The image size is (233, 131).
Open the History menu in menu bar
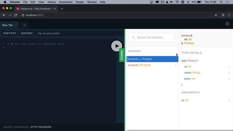52,2
